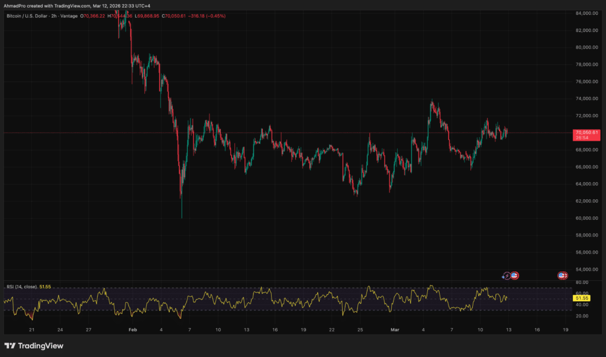Select the Bitcoin / U.S. Dollar symbol title
This screenshot has width=606, height=357.
coord(30,15)
